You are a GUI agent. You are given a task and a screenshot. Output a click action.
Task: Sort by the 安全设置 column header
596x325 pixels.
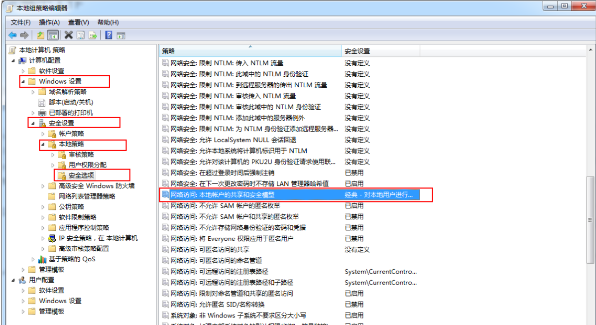[x=380, y=51]
